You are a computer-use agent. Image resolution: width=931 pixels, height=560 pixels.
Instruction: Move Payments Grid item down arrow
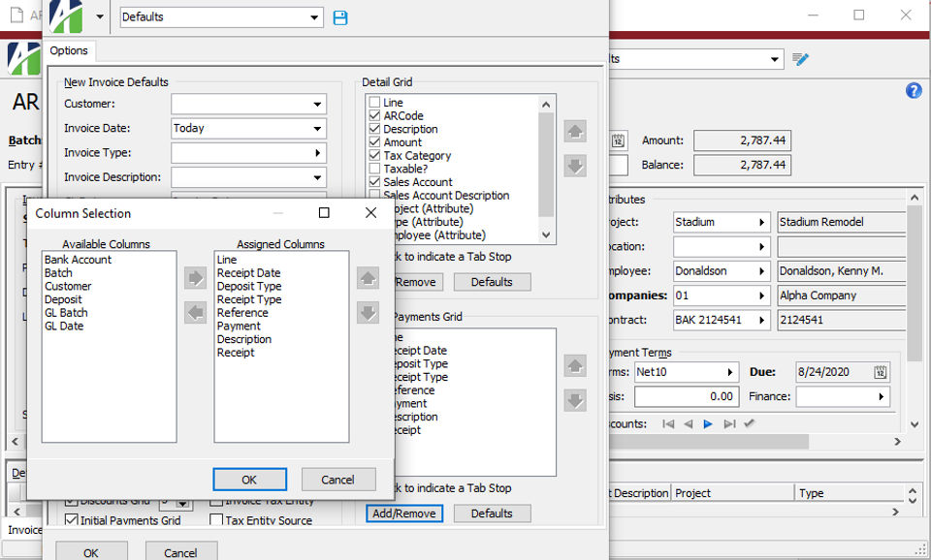(x=575, y=400)
